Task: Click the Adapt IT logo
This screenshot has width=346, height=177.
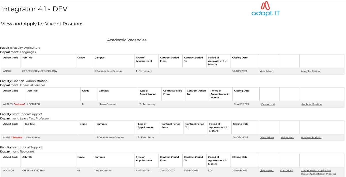Action: click(x=266, y=9)
